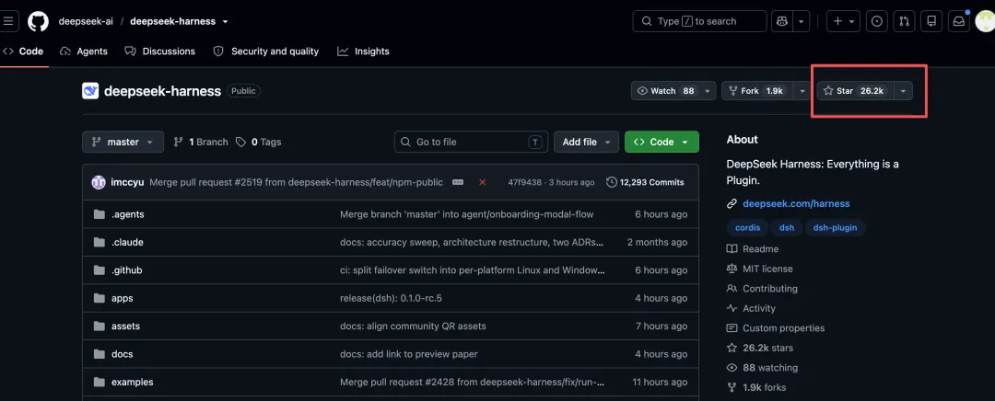Open the master branch selector

123,142
